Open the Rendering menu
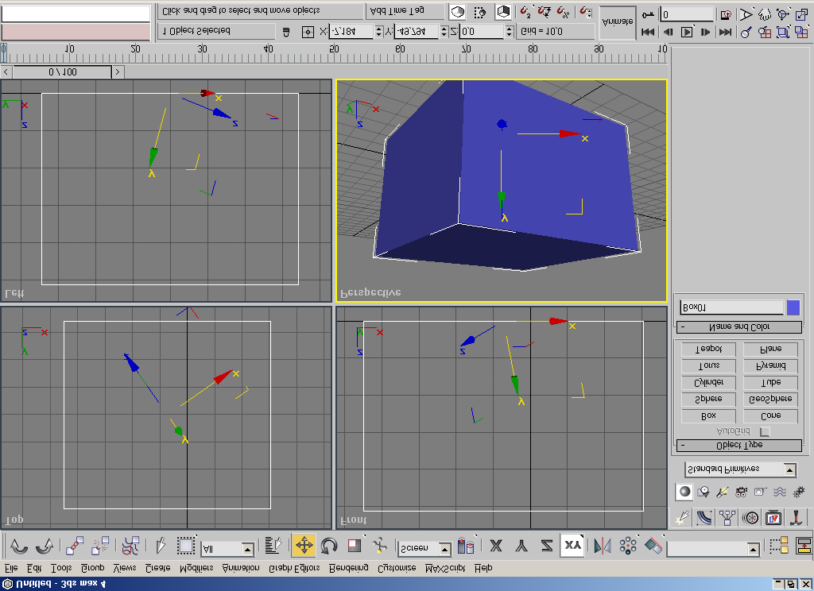Image resolution: width=814 pixels, height=591 pixels. [349, 568]
